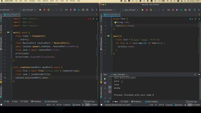201x113 pixels.
Task: Run dart_214.dart with the green play icon in the left window
Action: pos(40,10)
